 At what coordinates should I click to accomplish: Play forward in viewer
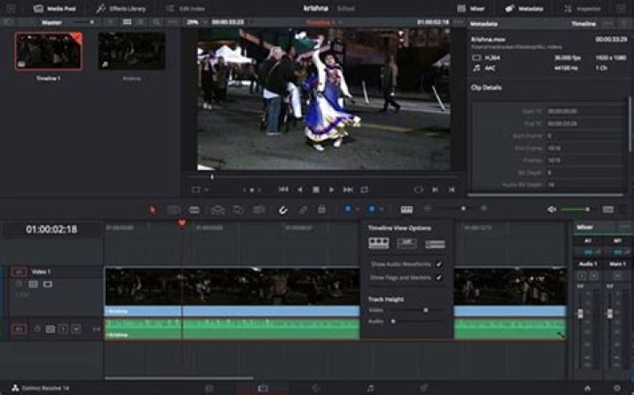point(332,190)
